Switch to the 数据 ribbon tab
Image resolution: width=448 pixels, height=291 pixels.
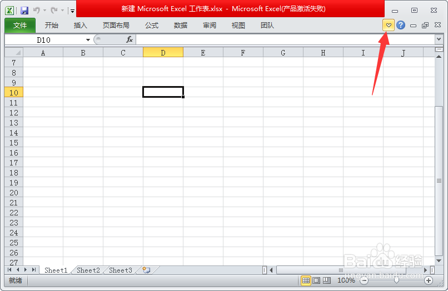click(x=181, y=26)
